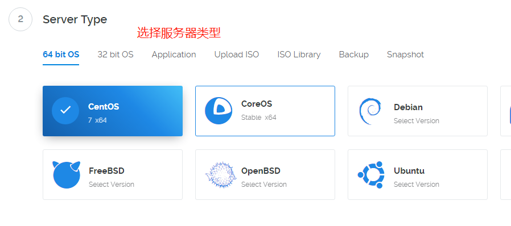Choose the FreeBSD server card

pos(113,175)
